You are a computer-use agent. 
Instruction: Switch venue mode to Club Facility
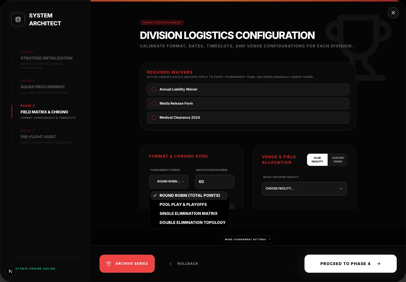coord(317,160)
